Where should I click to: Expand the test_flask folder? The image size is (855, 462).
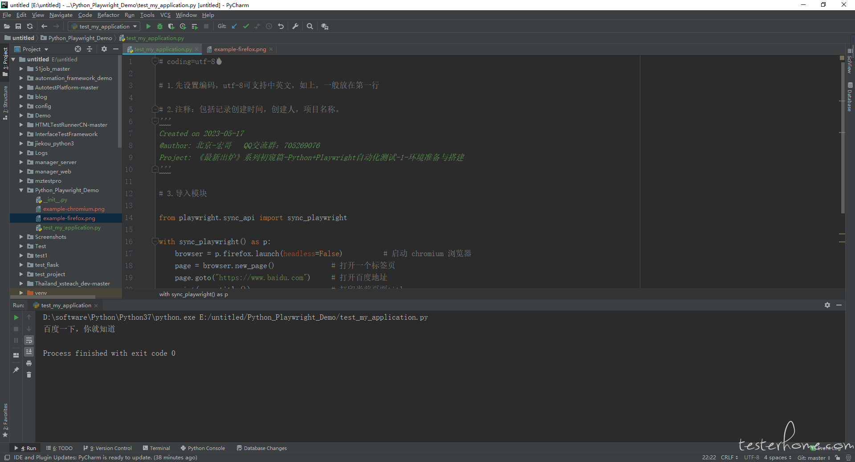pyautogui.click(x=21, y=265)
